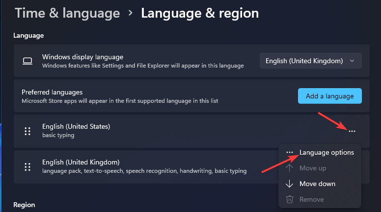
Task: Open the Windows display language dropdown
Action: tap(310, 61)
